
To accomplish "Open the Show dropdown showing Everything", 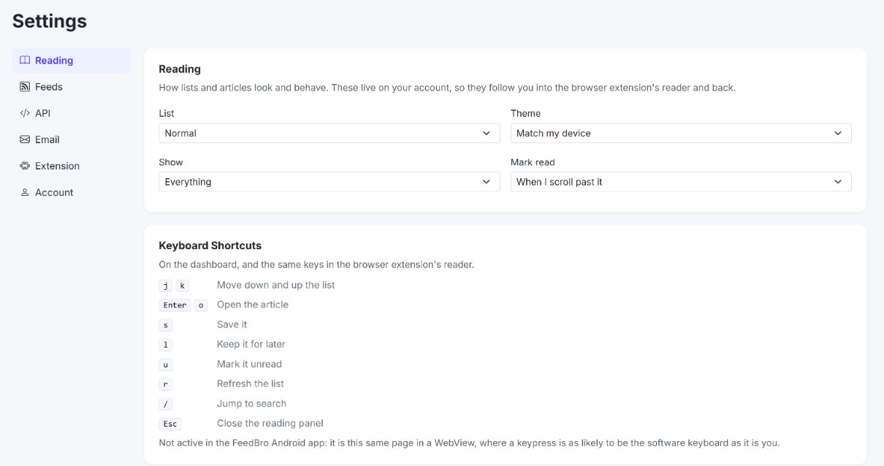I will [329, 182].
